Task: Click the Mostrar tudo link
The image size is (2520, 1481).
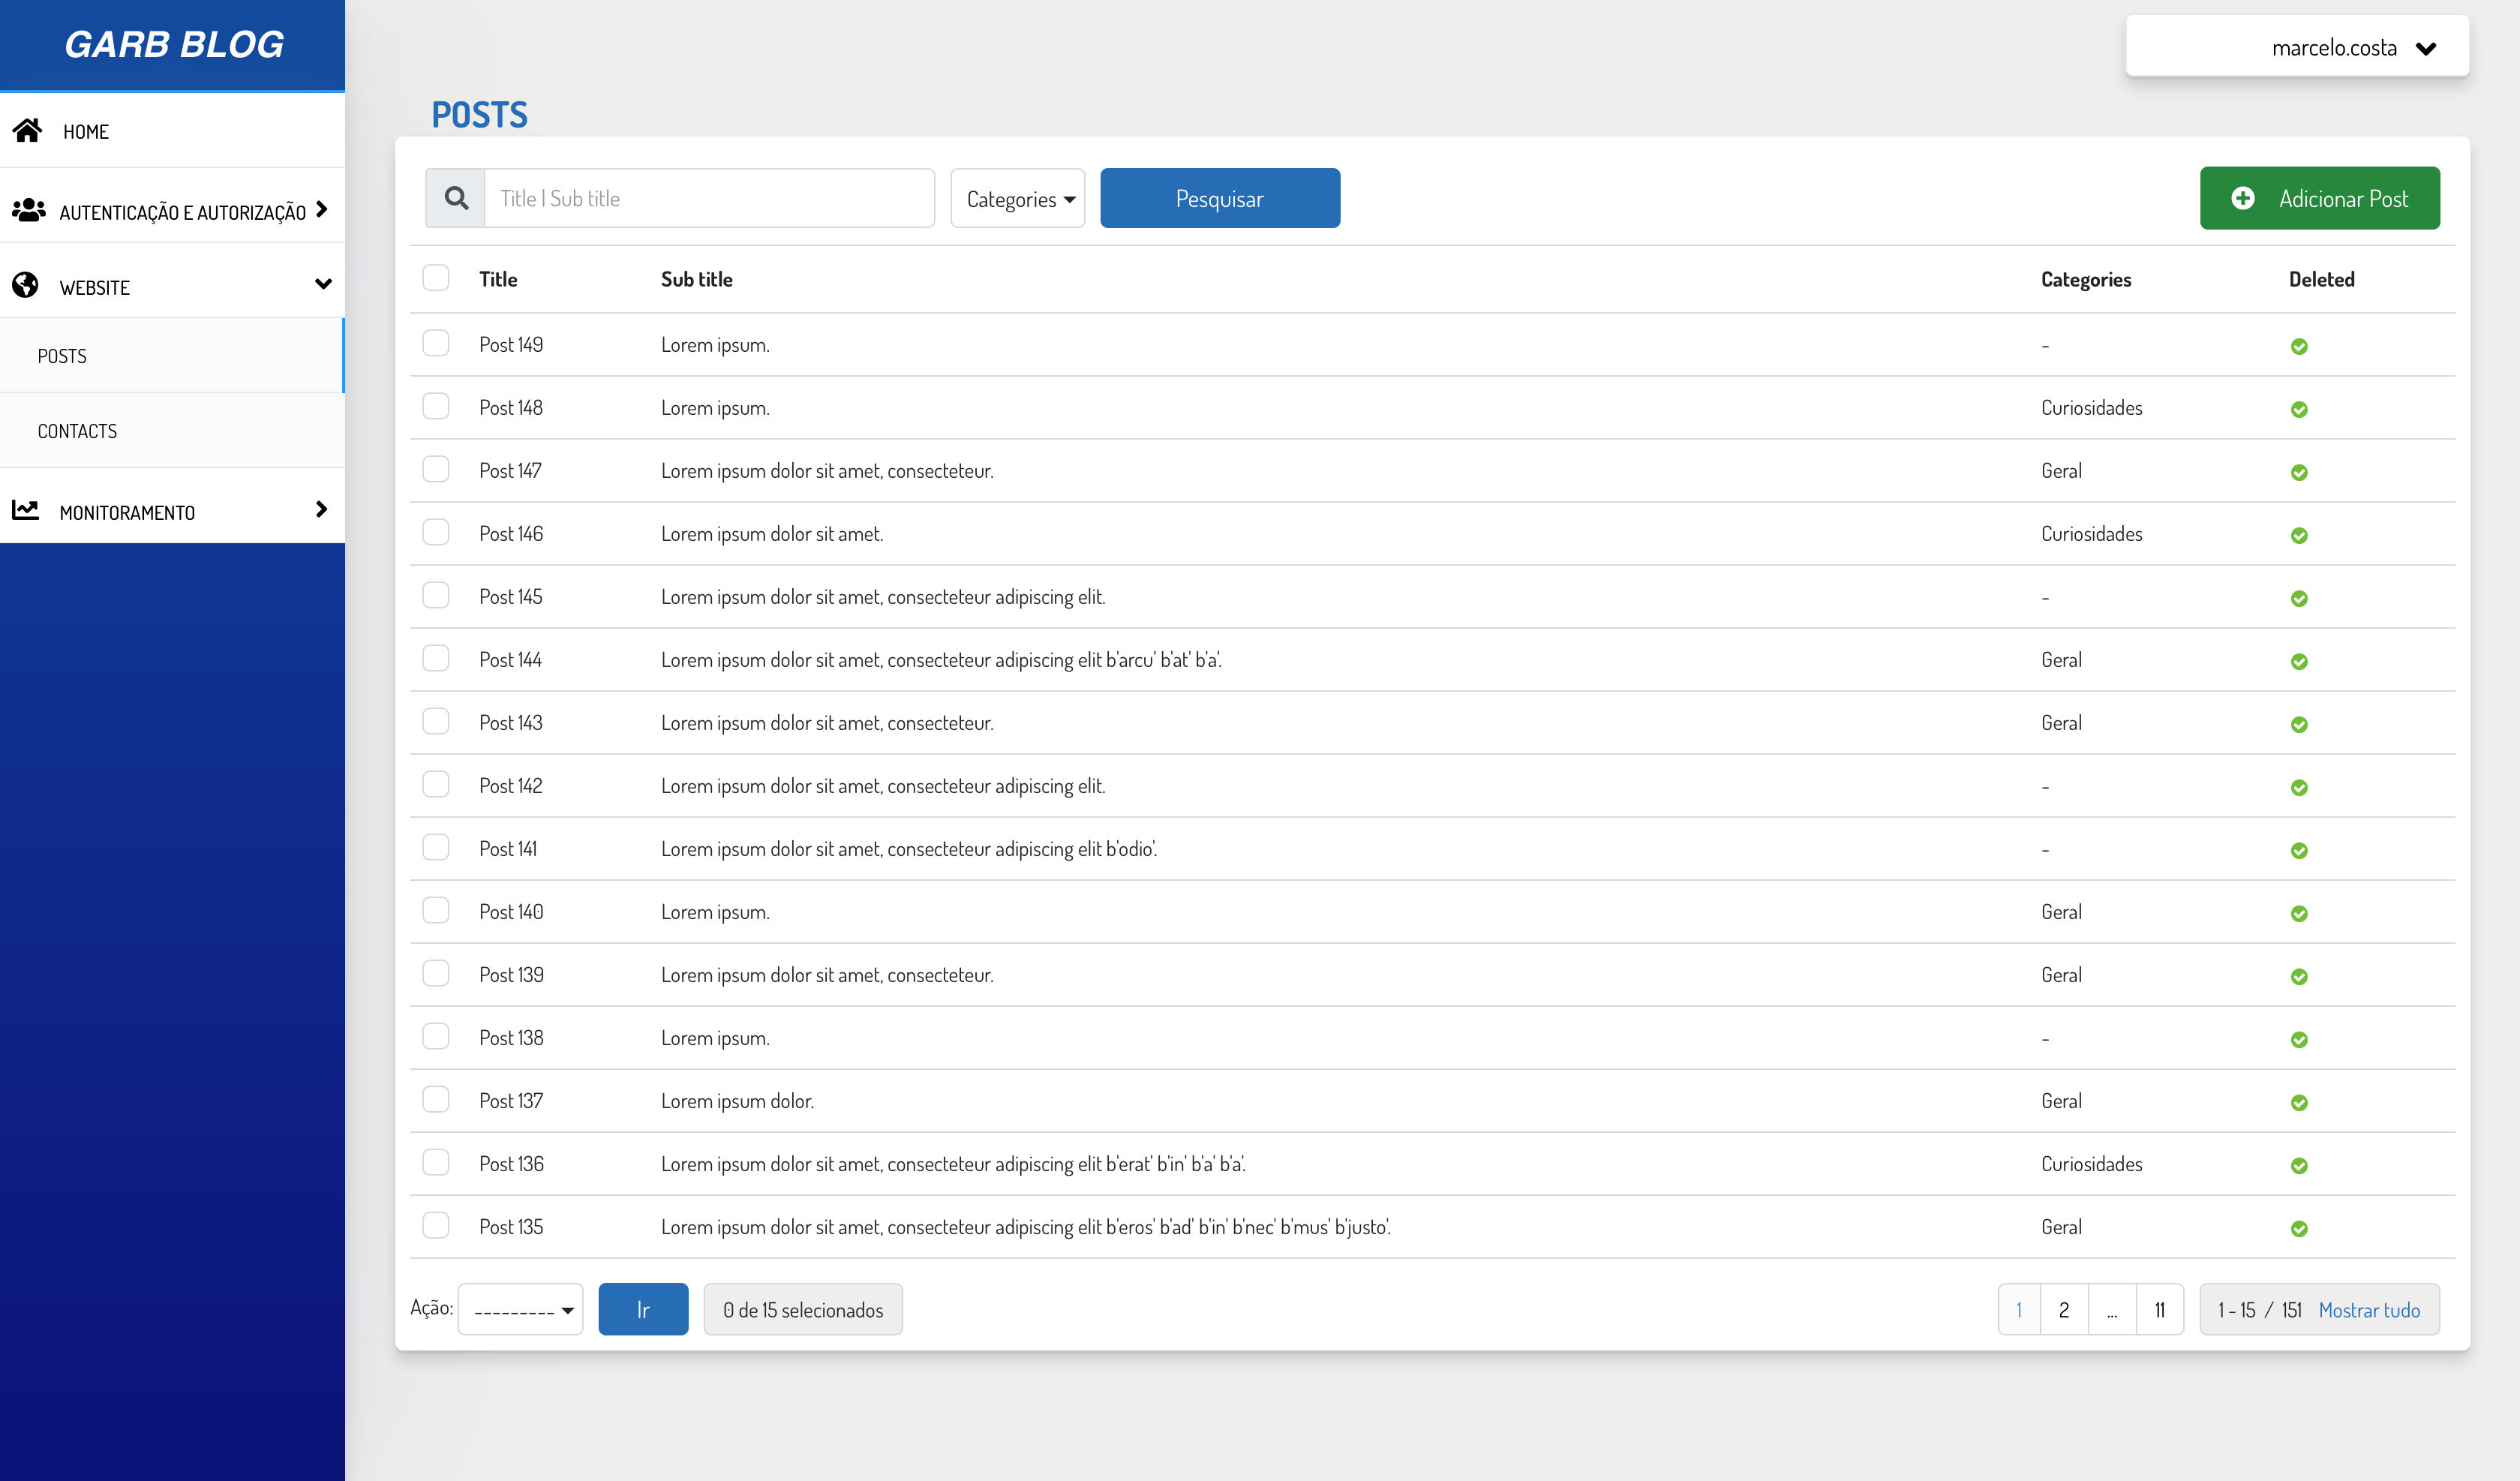Action: point(2369,1310)
